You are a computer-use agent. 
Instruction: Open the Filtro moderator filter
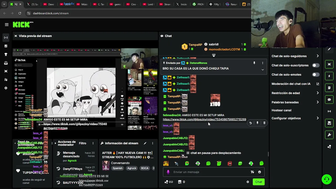(82, 143)
